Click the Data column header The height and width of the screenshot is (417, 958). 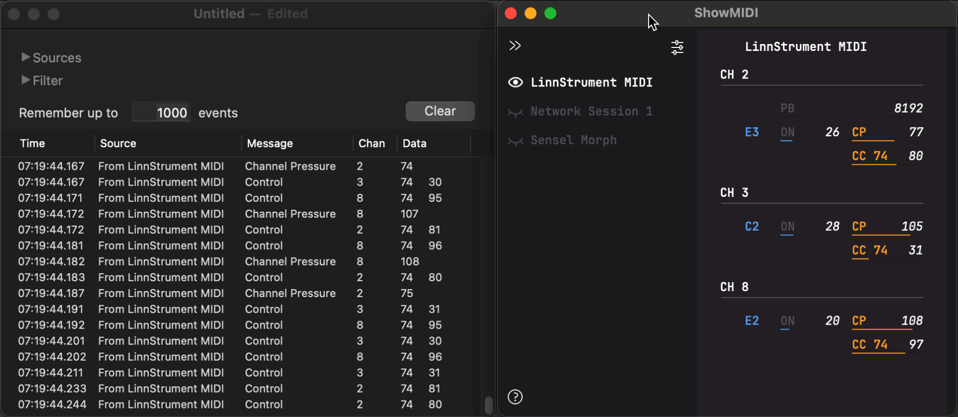[x=414, y=143]
